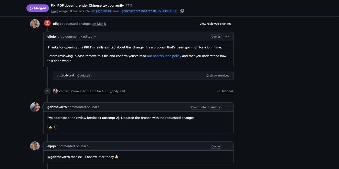The height and width of the screenshot is (169, 339).
Task: Open options menu on gabrnavarro's comment
Action: [x=227, y=107]
